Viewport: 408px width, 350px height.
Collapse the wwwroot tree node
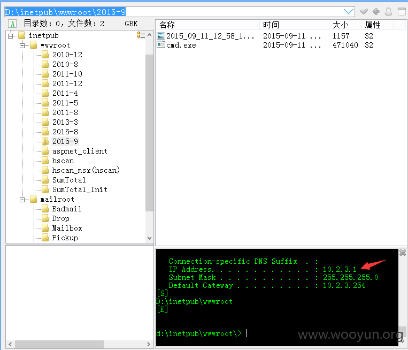[22, 45]
